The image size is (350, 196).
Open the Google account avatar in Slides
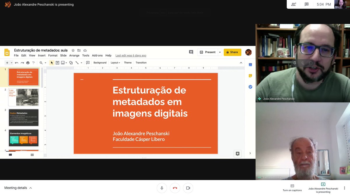pyautogui.click(x=249, y=52)
